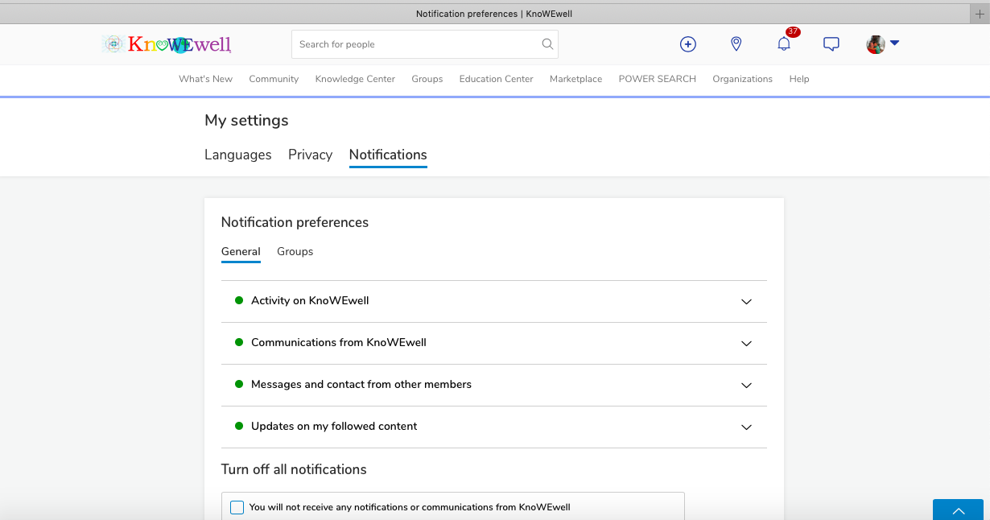This screenshot has height=520, width=990.
Task: Open the messages chat icon
Action: pos(831,44)
